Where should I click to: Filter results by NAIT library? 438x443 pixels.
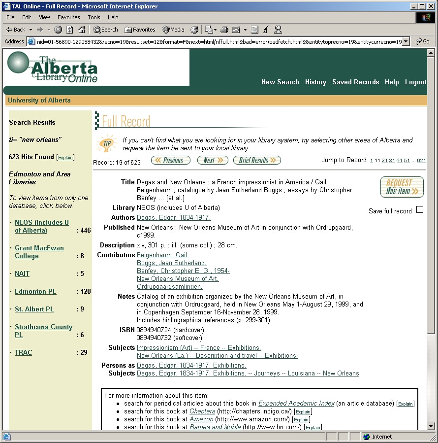(x=22, y=273)
